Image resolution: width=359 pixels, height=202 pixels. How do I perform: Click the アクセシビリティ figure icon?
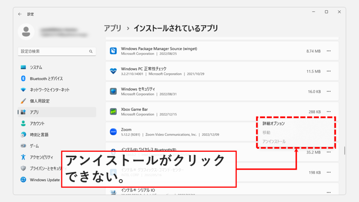(x=23, y=157)
